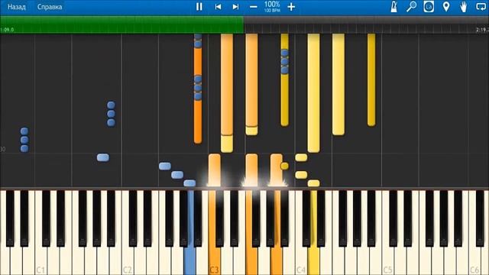
Task: Open the zoom magnifier tool
Action: pyautogui.click(x=411, y=7)
